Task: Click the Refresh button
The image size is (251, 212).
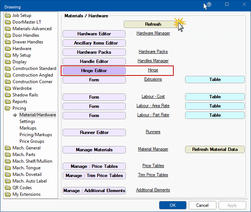Action: tap(153, 24)
